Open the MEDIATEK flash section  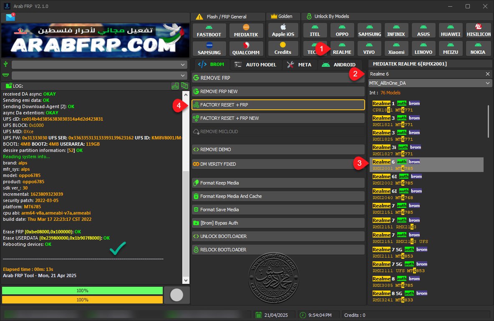(246, 30)
